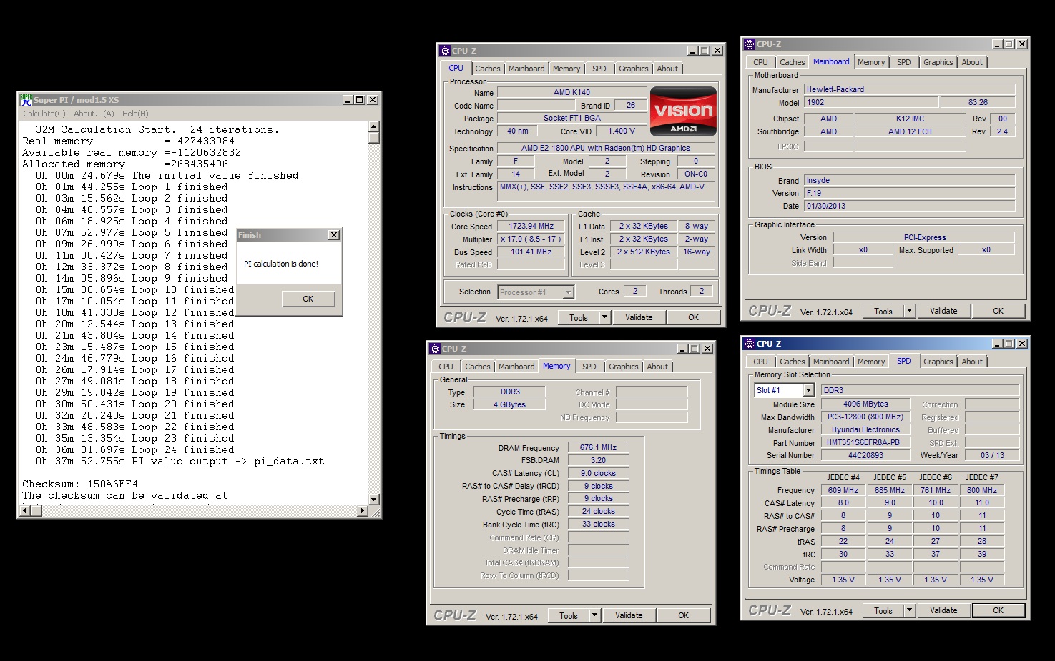Open About tab in Mainboard window
1055x661 pixels.
pyautogui.click(x=972, y=62)
